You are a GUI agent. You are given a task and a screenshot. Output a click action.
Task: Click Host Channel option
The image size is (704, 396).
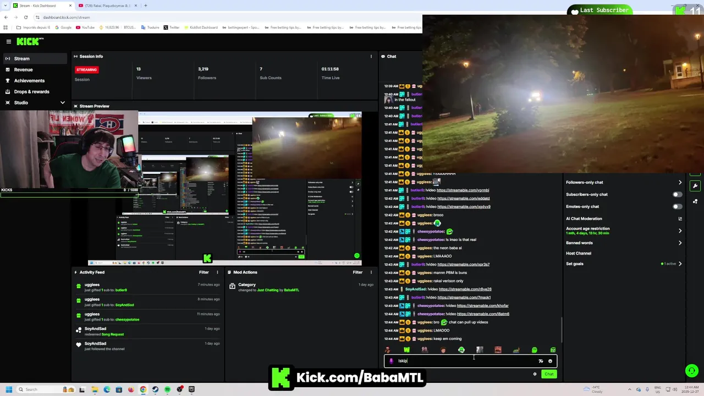[x=579, y=254]
